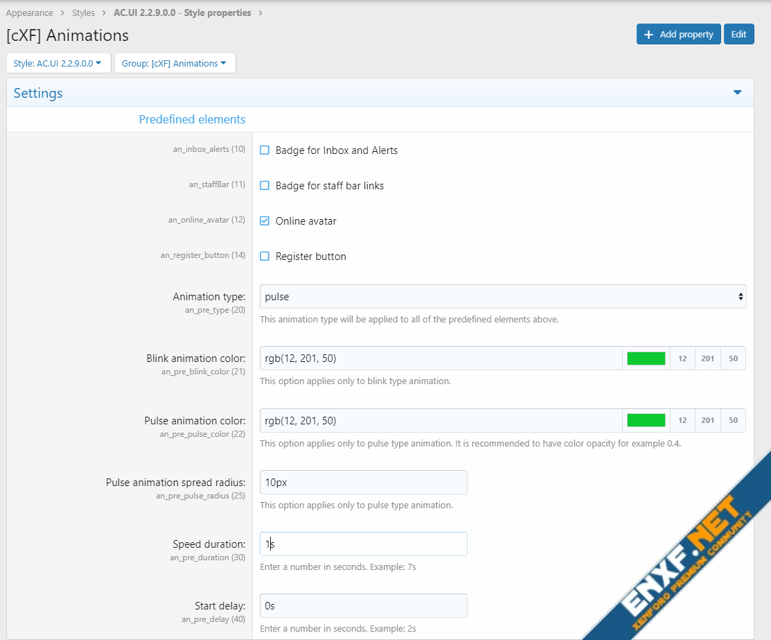Enable Badge for staff bar links checkbox
The image size is (771, 640).
(x=265, y=186)
